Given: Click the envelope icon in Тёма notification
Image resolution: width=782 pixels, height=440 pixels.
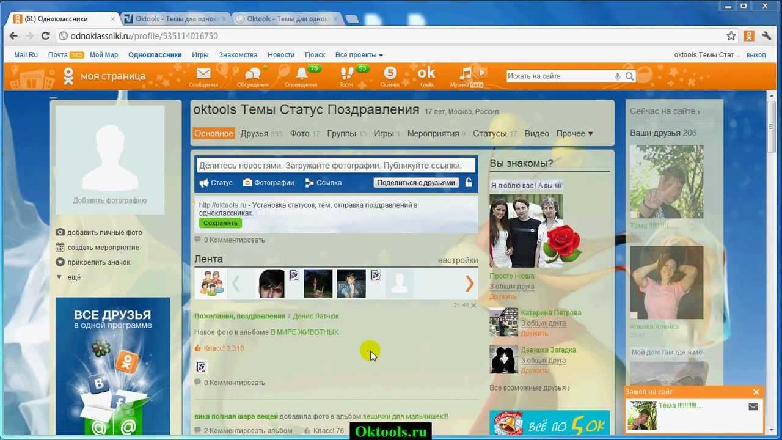Looking at the screenshot, I should [x=753, y=406].
